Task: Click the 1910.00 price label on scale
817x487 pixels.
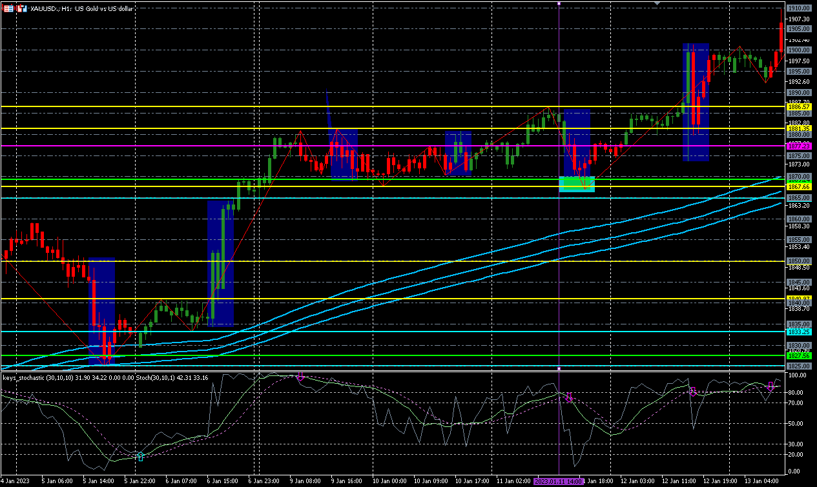Action: [799, 8]
